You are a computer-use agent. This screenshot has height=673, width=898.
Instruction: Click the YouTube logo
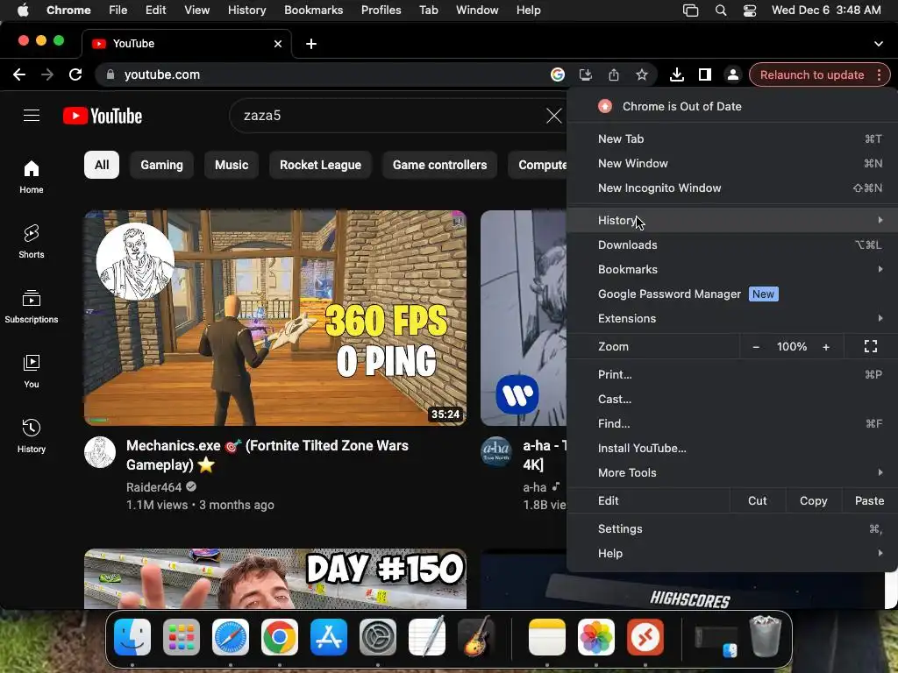(x=103, y=116)
